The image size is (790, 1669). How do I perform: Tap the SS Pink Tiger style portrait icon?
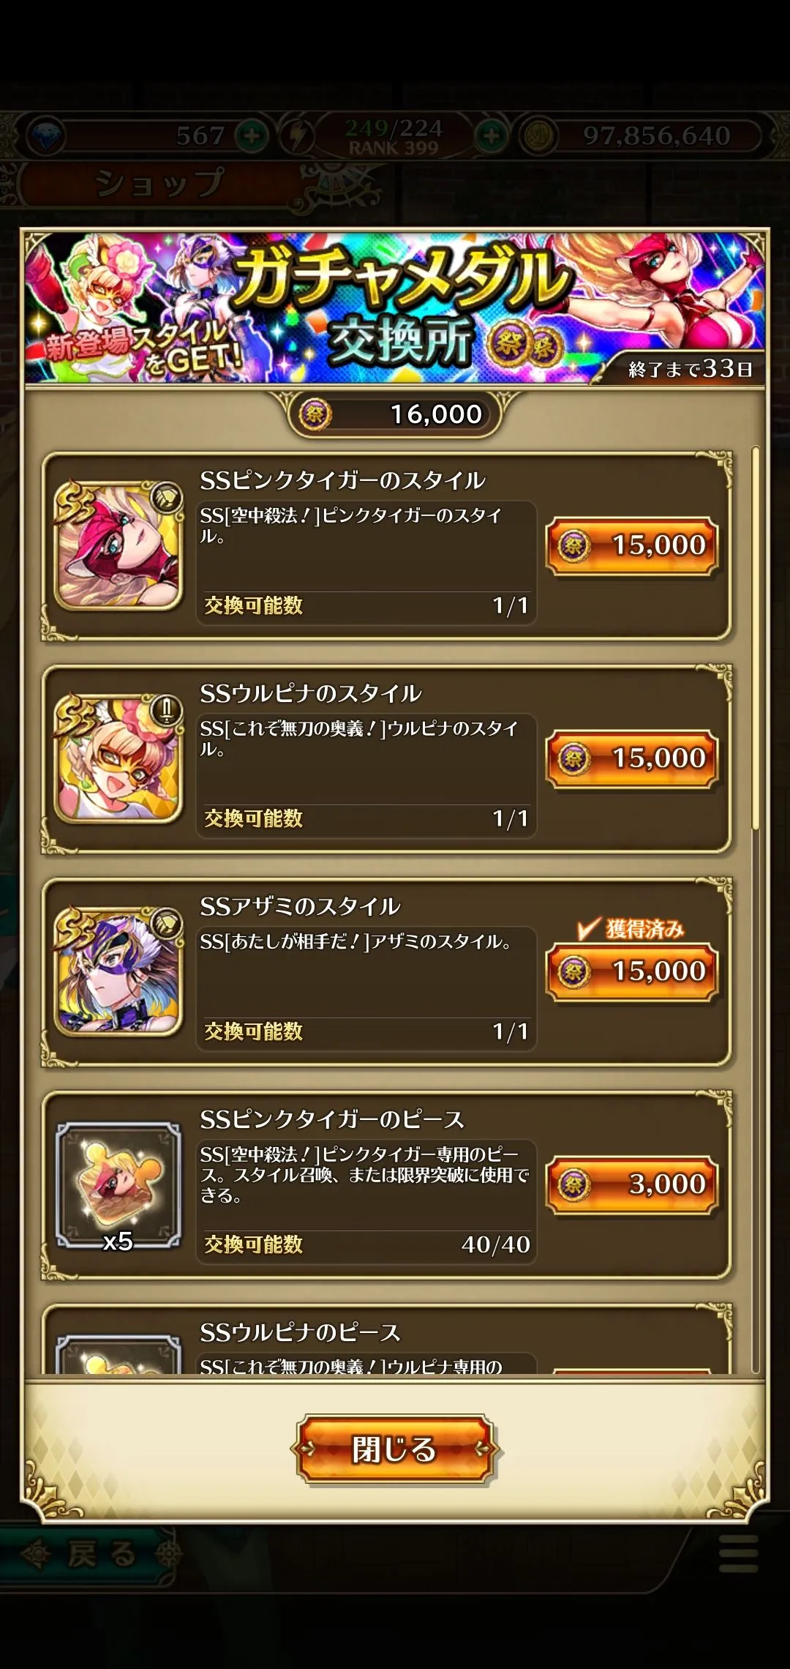pyautogui.click(x=118, y=545)
